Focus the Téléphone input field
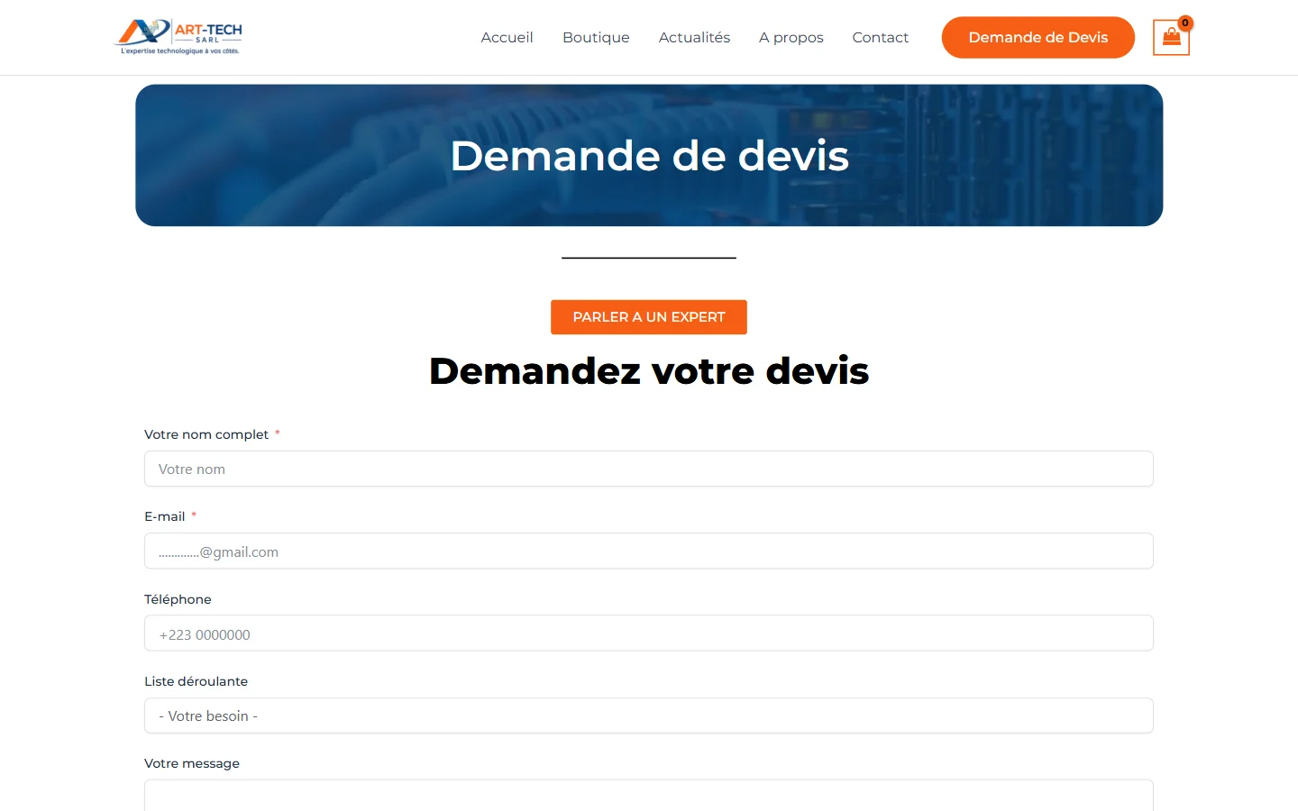The image size is (1298, 811). pyautogui.click(x=649, y=633)
